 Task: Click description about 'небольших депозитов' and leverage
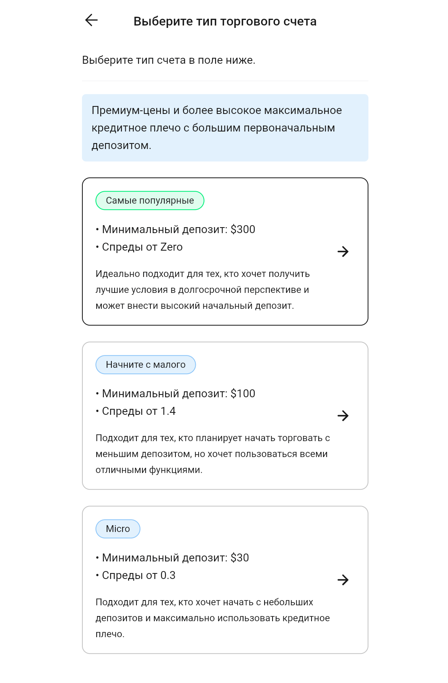(212, 618)
